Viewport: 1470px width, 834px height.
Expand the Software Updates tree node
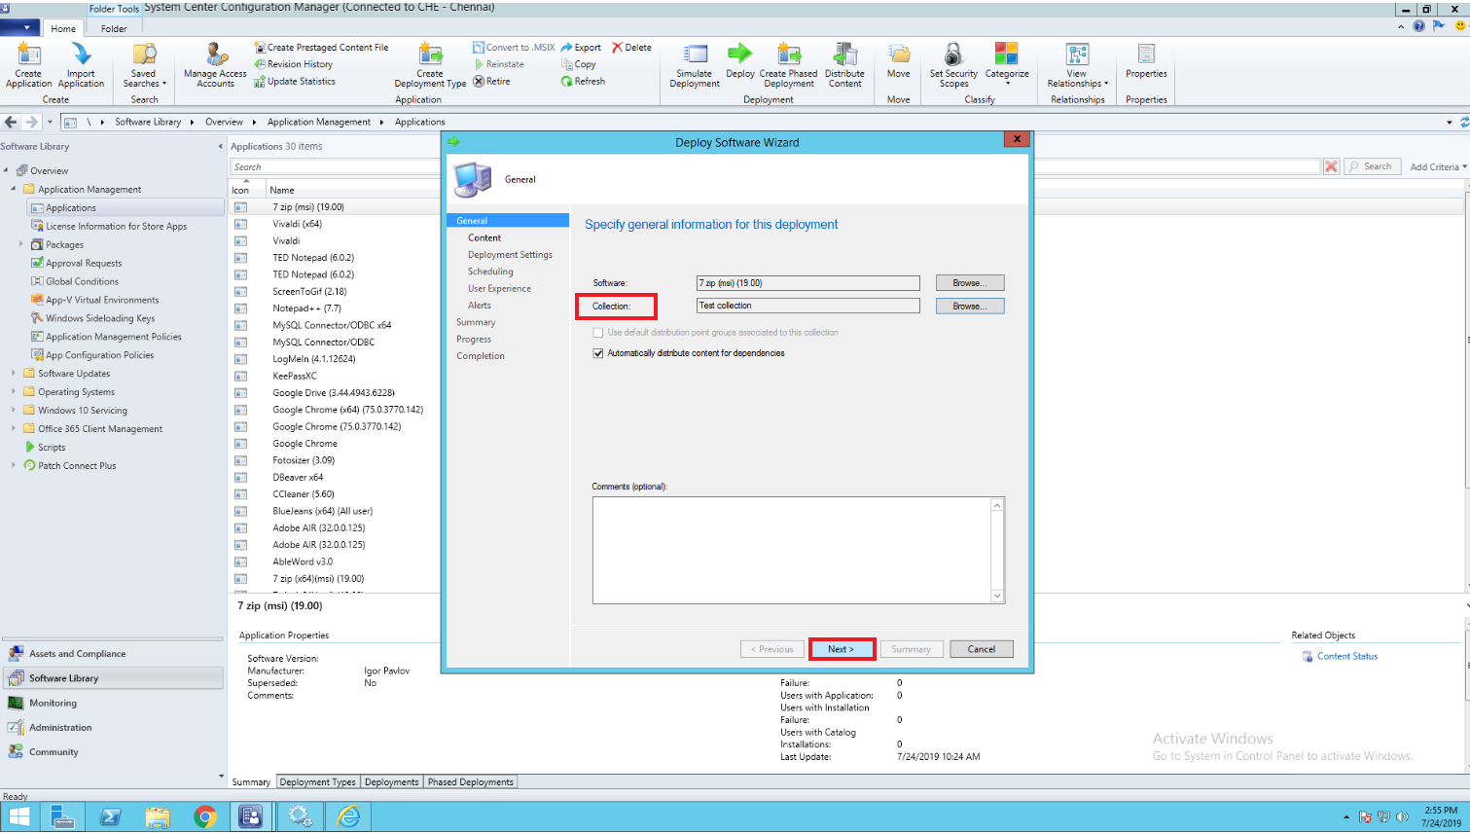(12, 373)
